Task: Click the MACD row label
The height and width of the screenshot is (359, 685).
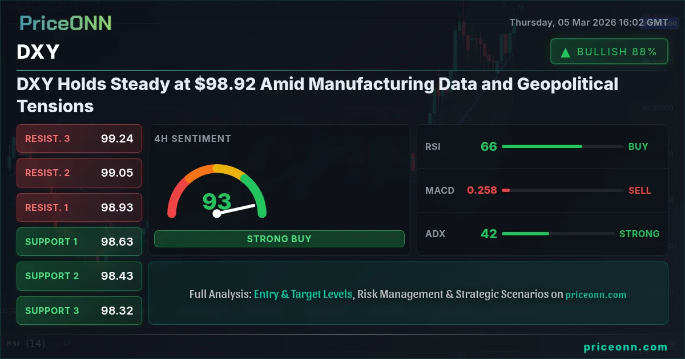Action: [440, 190]
